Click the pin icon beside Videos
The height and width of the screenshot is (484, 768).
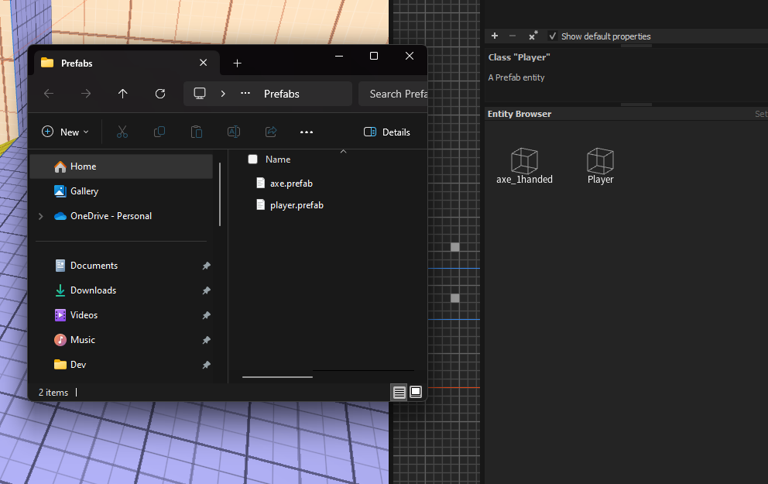click(206, 315)
